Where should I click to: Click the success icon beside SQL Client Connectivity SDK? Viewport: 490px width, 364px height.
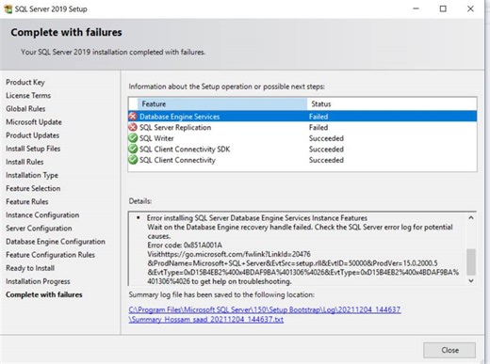coord(133,149)
